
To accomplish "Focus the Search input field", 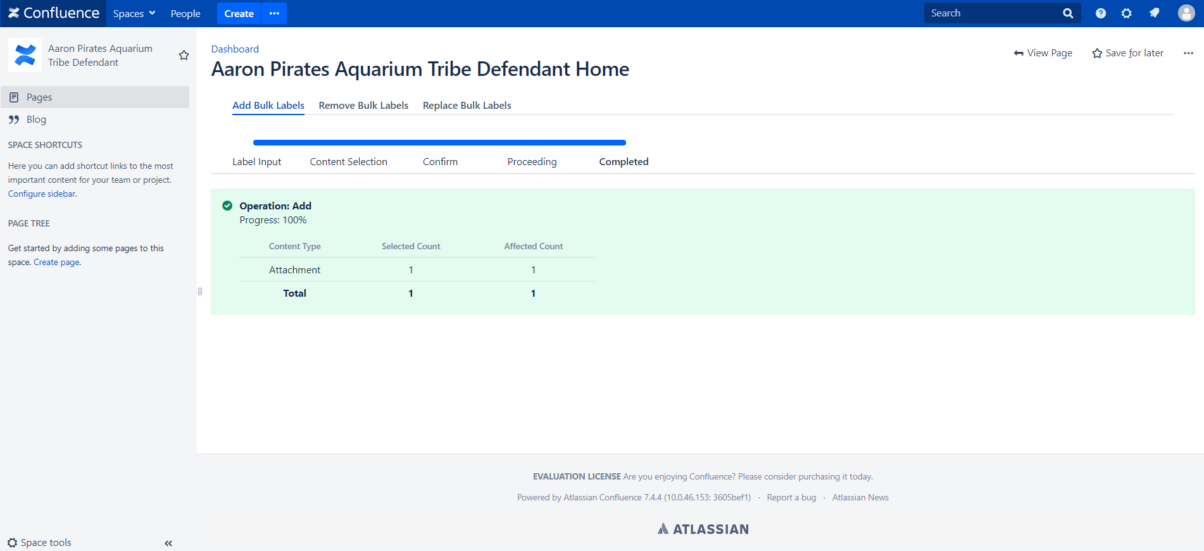I will pyautogui.click(x=993, y=13).
